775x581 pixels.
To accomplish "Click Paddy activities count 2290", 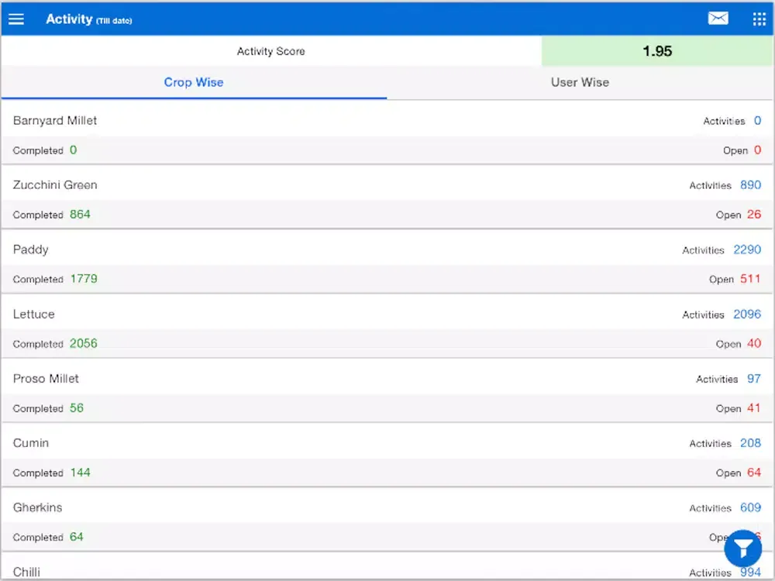I will pyautogui.click(x=747, y=249).
